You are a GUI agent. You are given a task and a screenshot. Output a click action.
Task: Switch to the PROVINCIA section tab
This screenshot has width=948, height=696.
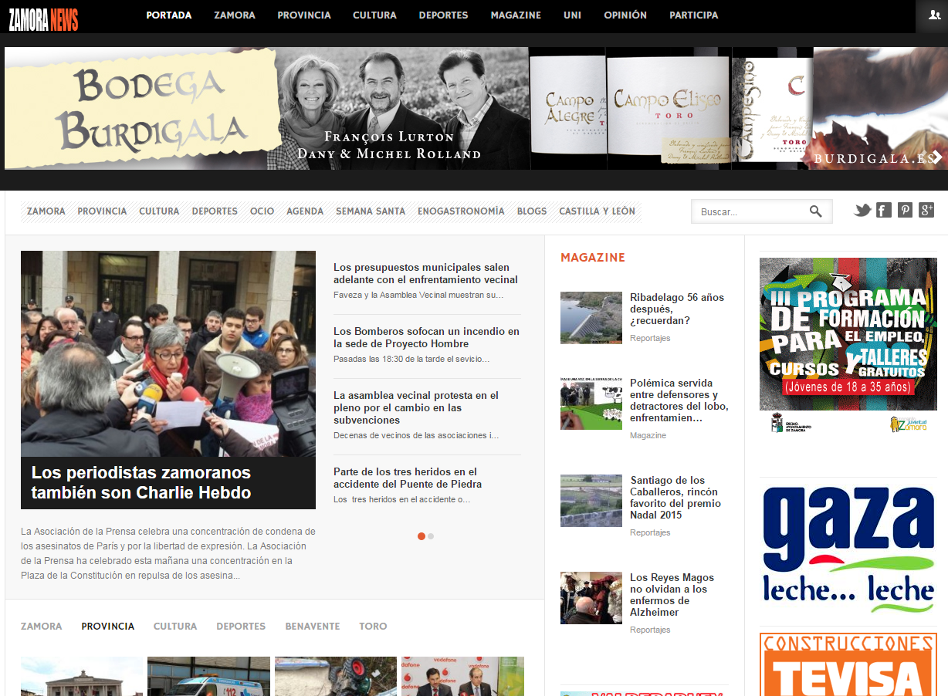108,627
